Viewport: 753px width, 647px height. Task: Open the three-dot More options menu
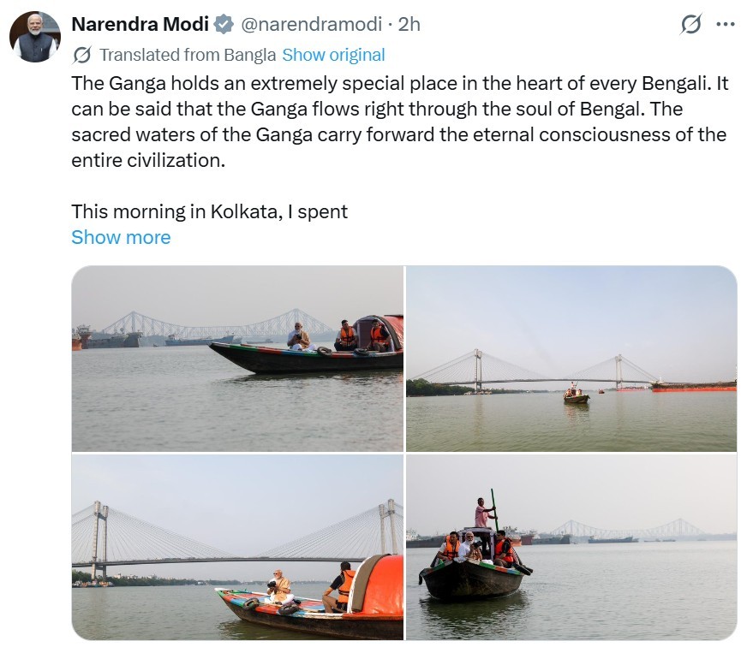725,25
